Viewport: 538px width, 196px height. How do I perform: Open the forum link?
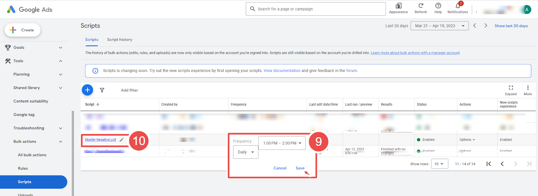352,71
